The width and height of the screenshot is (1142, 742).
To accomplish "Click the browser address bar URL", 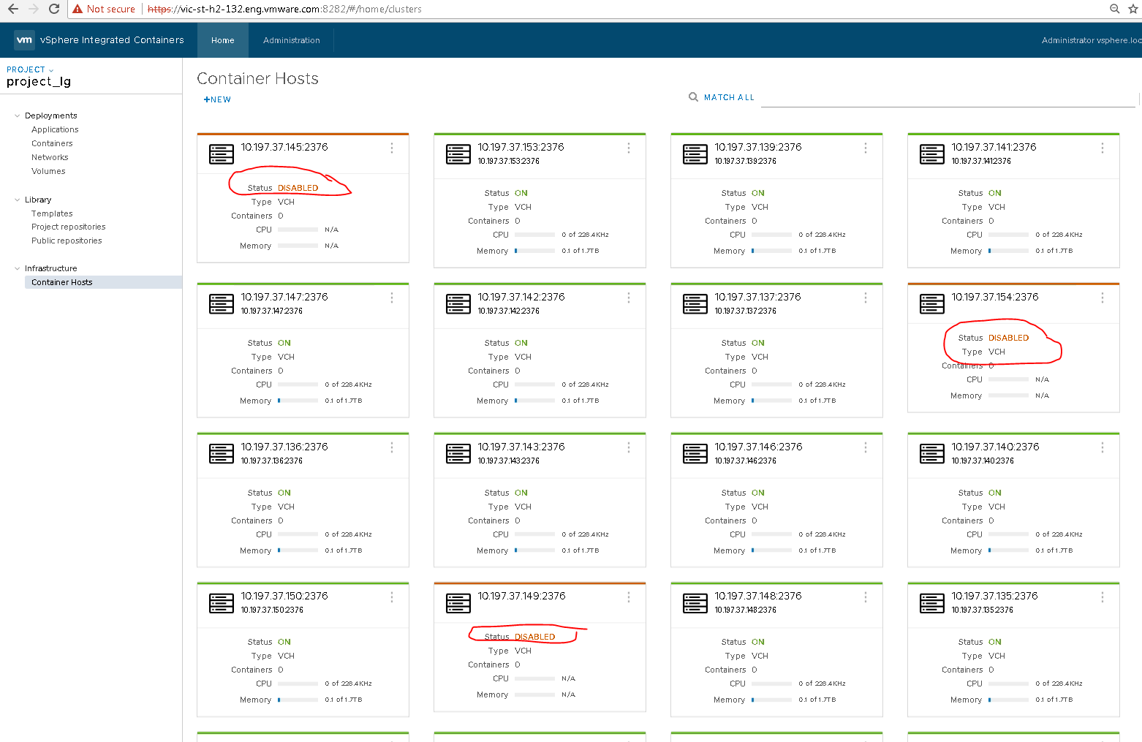I will (x=284, y=9).
